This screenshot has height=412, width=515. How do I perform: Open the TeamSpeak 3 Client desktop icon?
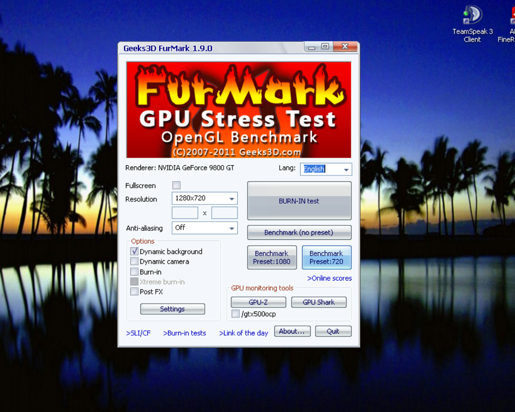(472, 24)
